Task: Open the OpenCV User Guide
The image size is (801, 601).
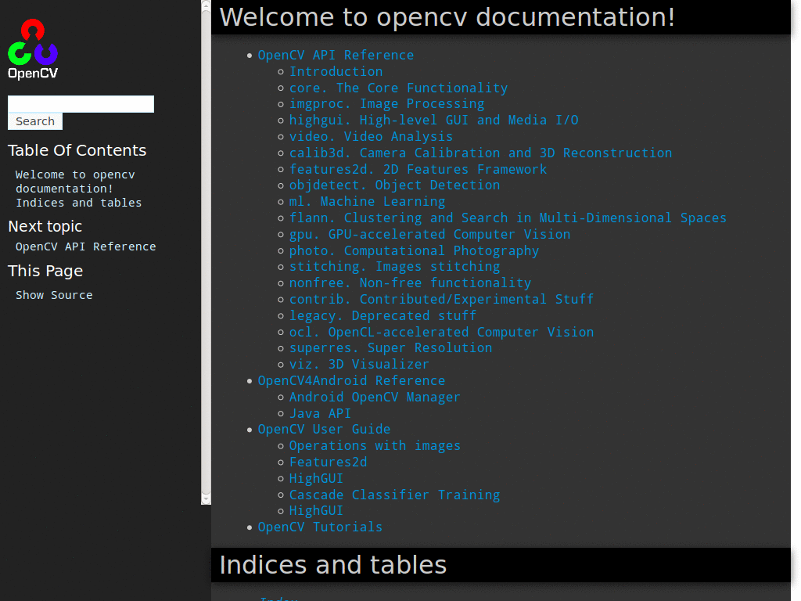Action: click(324, 429)
